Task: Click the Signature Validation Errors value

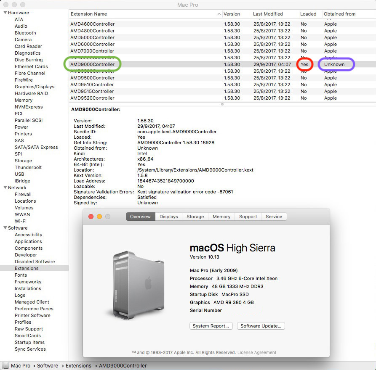Action: pos(185,192)
